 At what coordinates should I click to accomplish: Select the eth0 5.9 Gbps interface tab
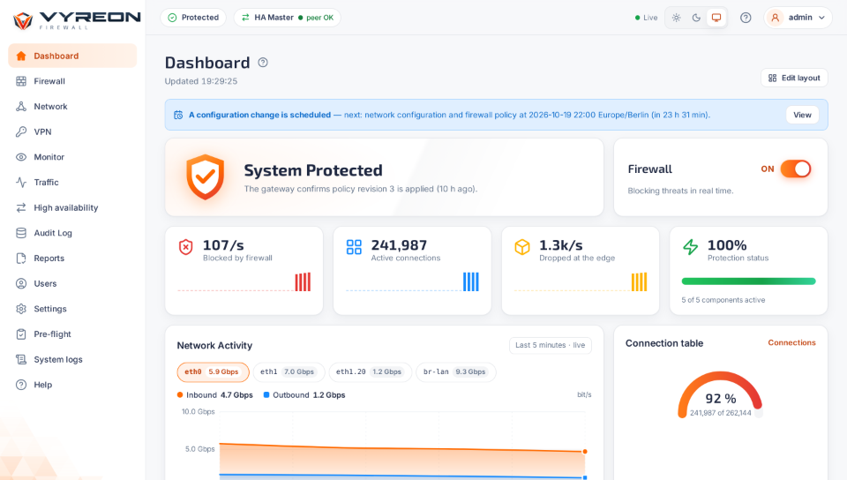coord(213,372)
